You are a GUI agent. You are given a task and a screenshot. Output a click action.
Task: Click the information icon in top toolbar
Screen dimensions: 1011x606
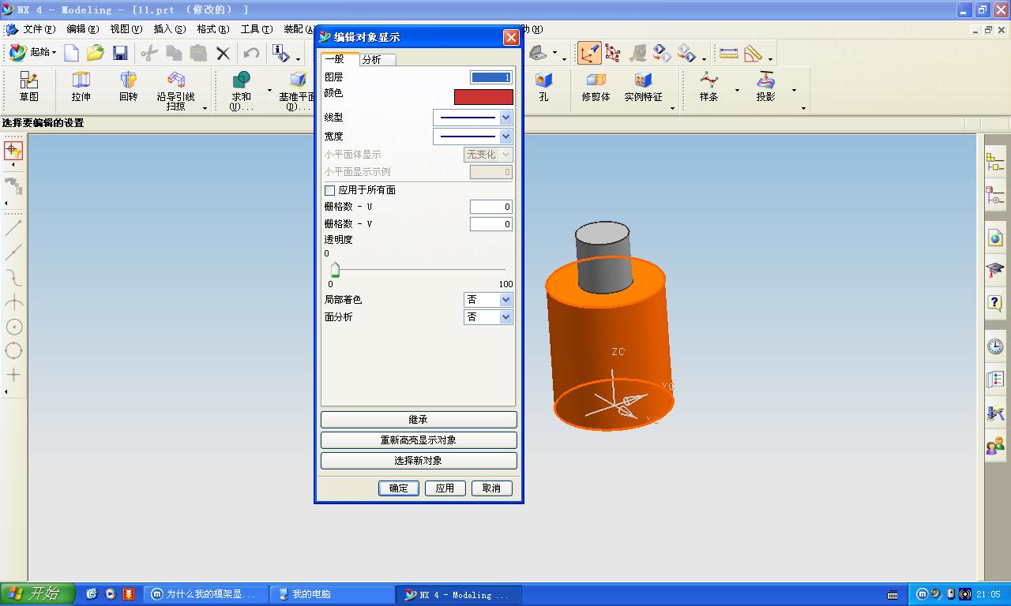[281, 53]
